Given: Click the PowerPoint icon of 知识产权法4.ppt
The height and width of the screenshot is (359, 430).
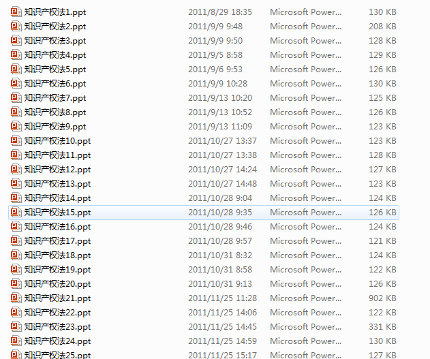Looking at the screenshot, I should (x=16, y=54).
